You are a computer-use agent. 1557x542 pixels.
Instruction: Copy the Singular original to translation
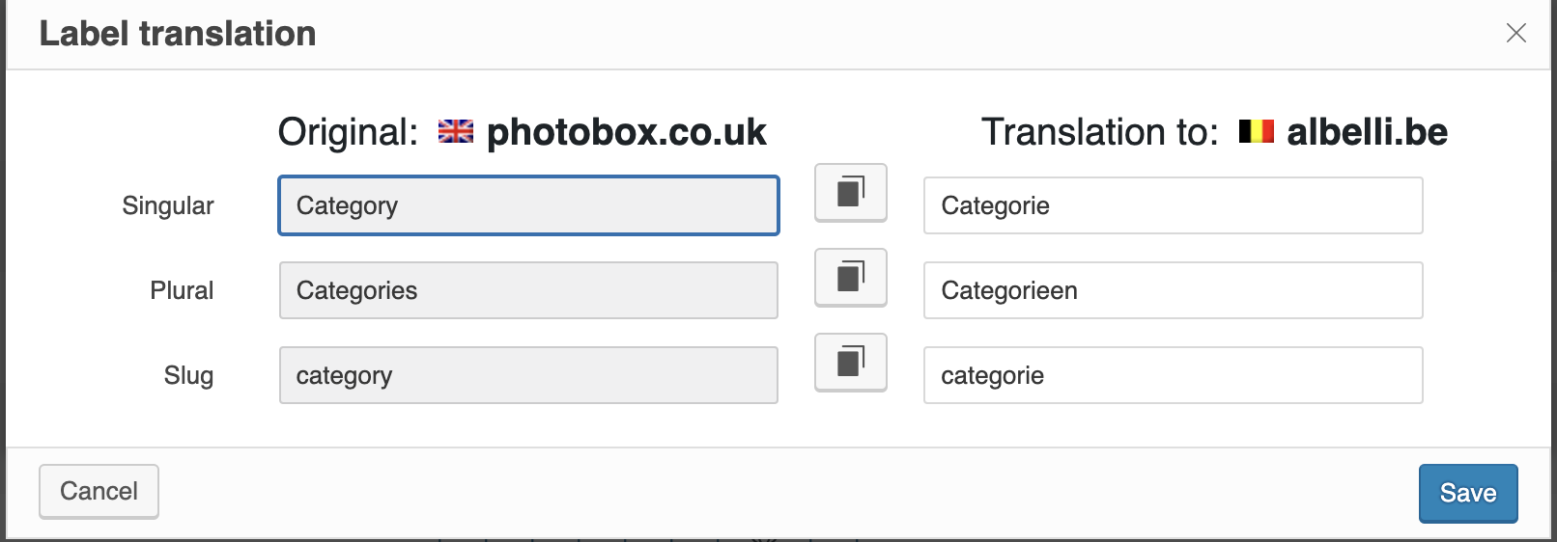(x=851, y=193)
